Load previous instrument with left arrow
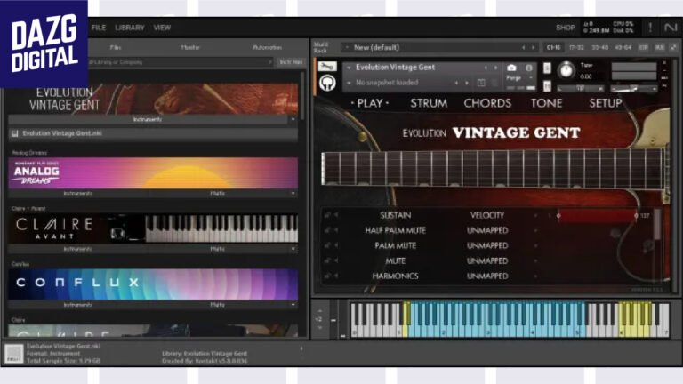 click(x=486, y=68)
